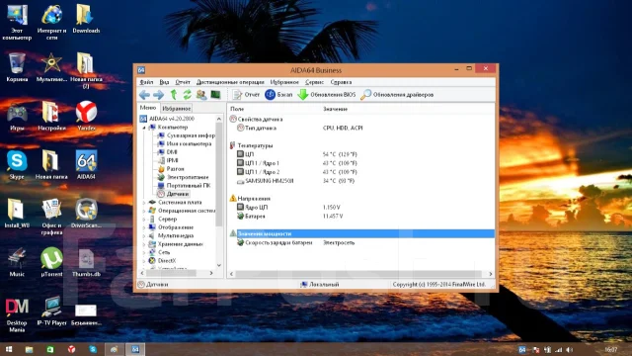
Task: Expand the Сервер node
Action: pyautogui.click(x=144, y=219)
